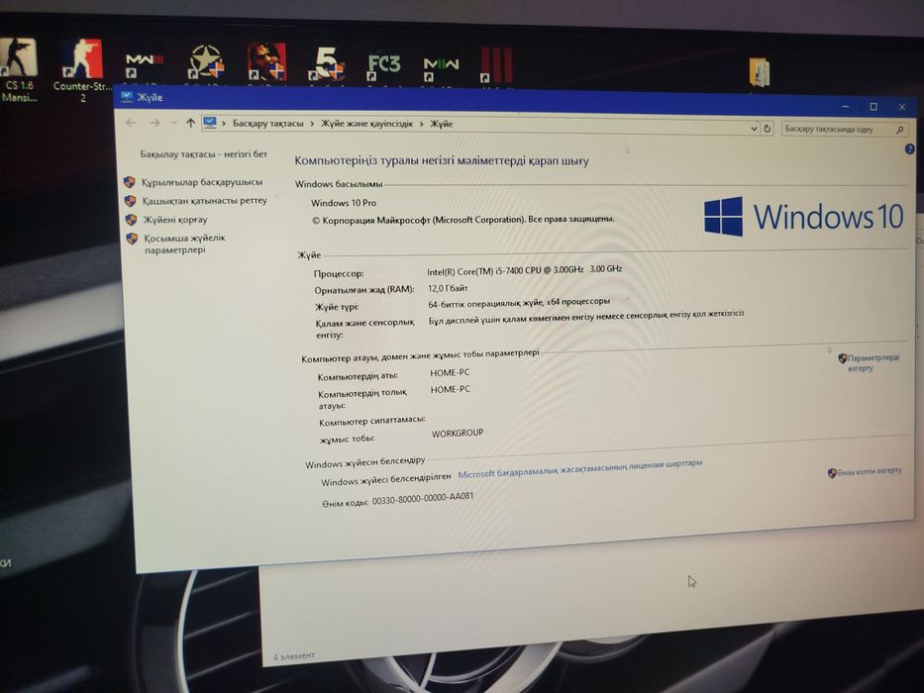Image resolution: width=924 pixels, height=693 pixels.
Task: Click the shield icon beside Қашықтан қатынасты реттеу
Action: click(x=131, y=201)
